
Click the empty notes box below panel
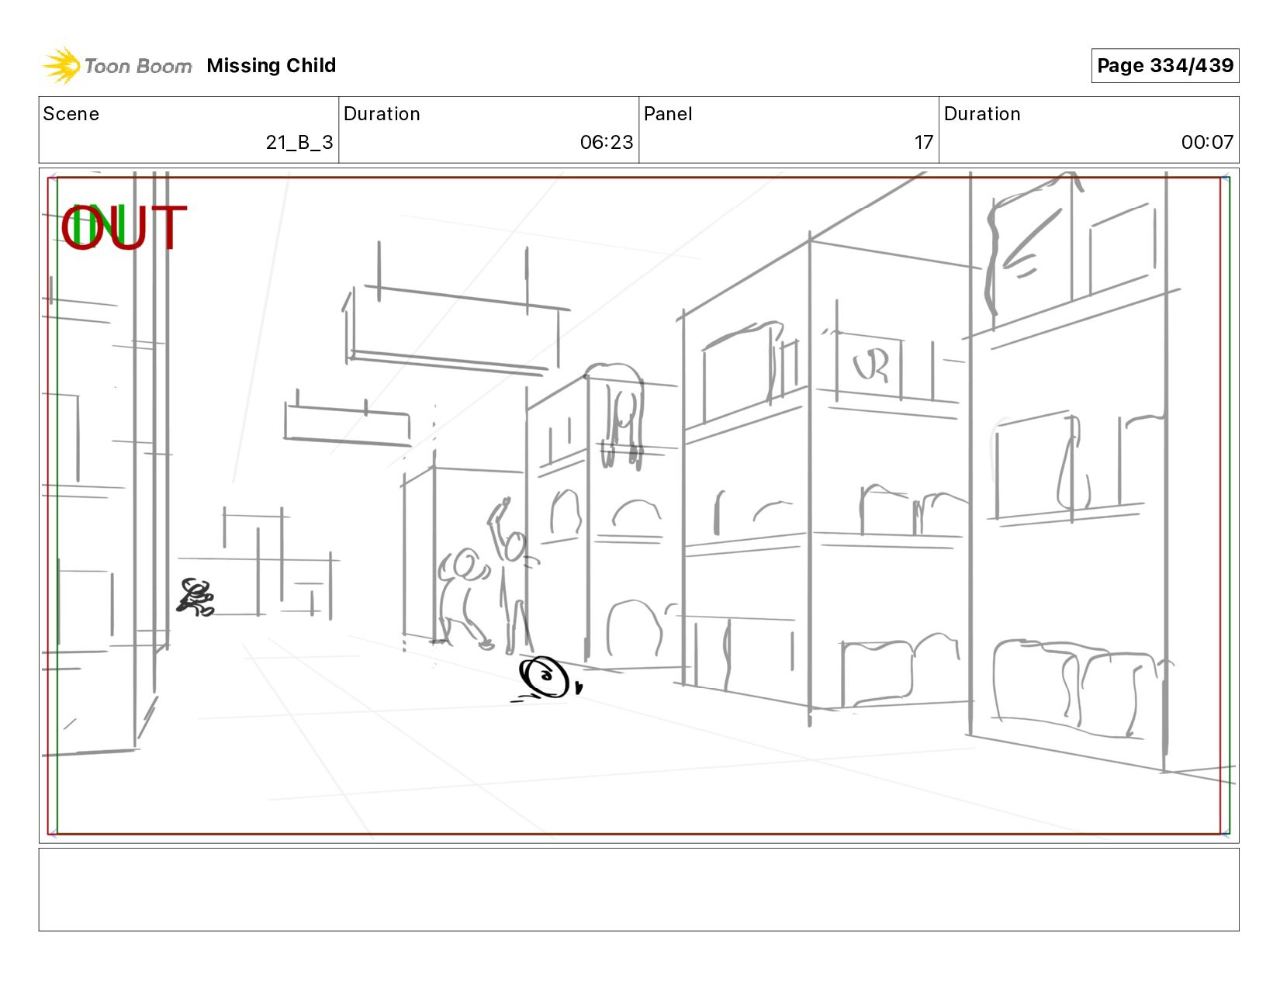point(639,890)
